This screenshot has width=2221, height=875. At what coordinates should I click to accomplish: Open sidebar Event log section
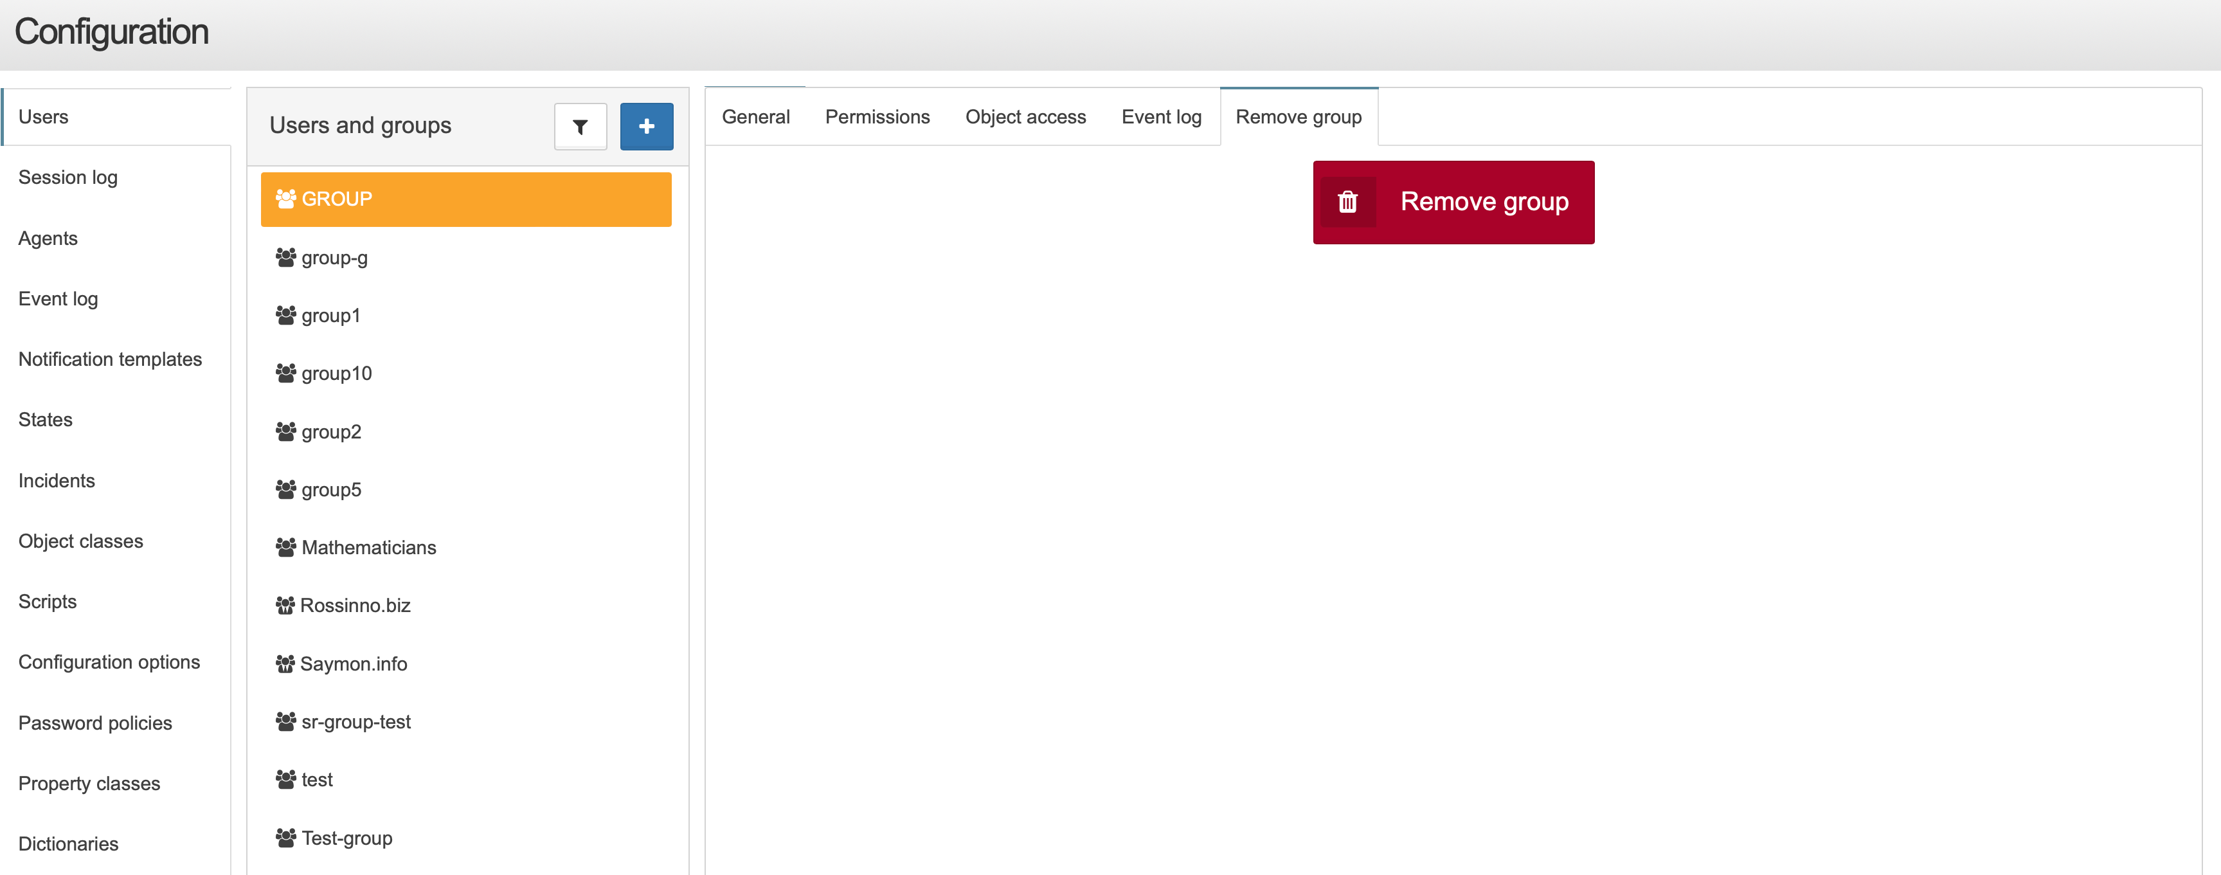point(58,298)
